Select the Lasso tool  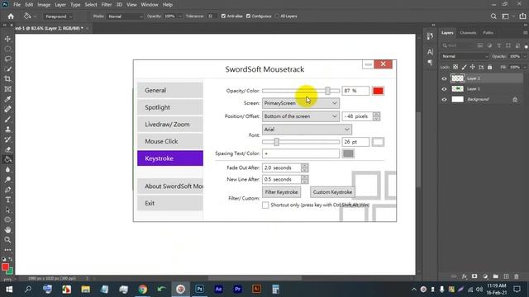click(x=7, y=59)
